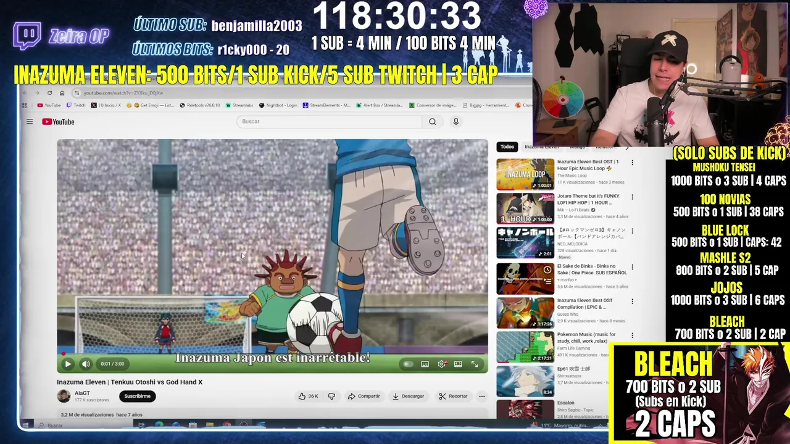Open browser site info icon in address bar
This screenshot has width=790, height=444.
click(77, 93)
